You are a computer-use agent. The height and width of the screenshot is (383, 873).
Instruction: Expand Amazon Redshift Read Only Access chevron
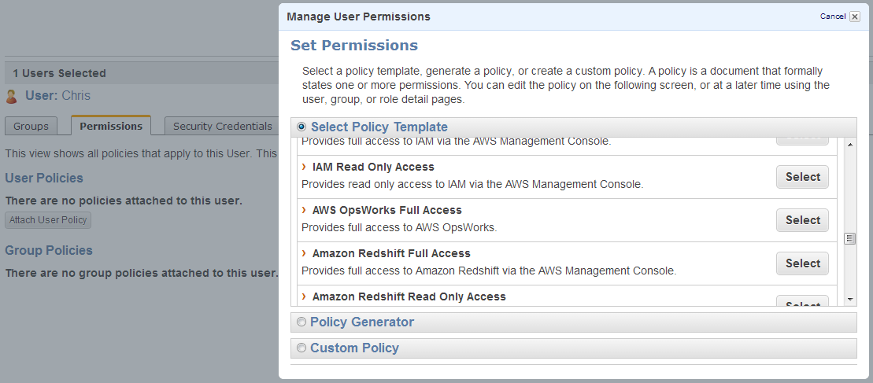click(304, 296)
